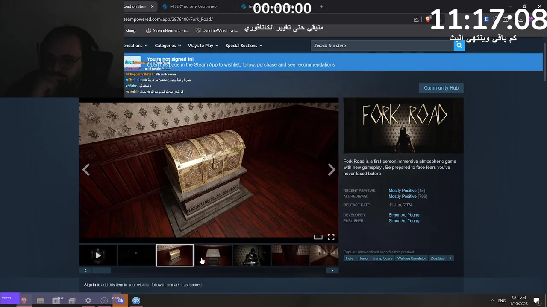Go to the previous screenshot with the left arrow

pos(86,170)
